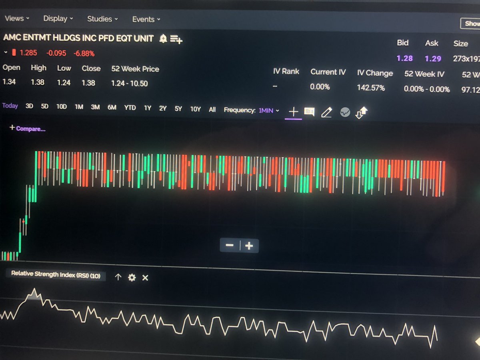Zoom in using the plus control
This screenshot has width=480, height=360.
click(249, 245)
